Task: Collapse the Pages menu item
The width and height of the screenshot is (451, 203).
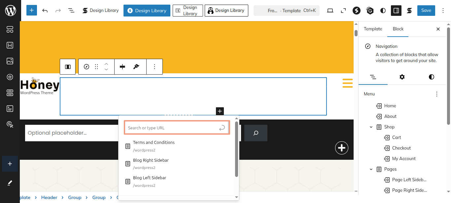Action: tap(371, 169)
